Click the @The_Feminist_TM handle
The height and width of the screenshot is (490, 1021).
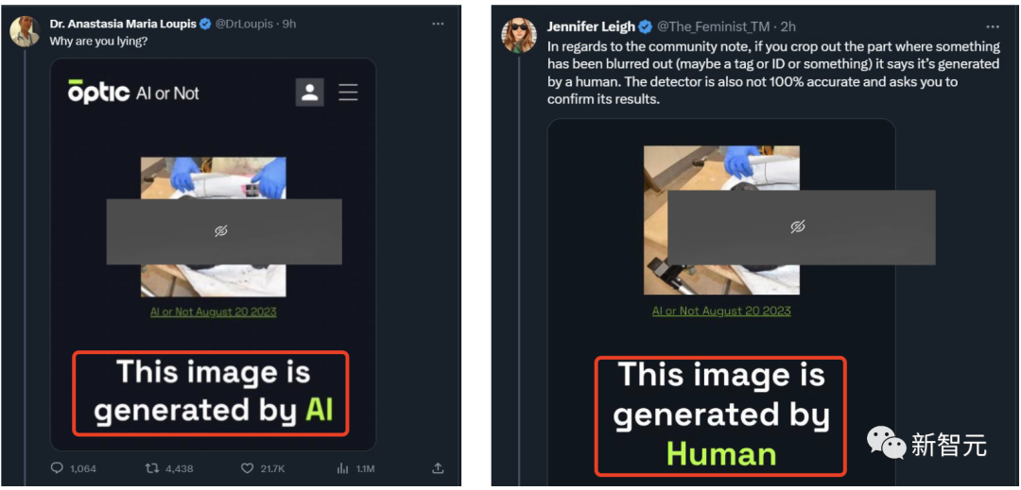(x=713, y=26)
